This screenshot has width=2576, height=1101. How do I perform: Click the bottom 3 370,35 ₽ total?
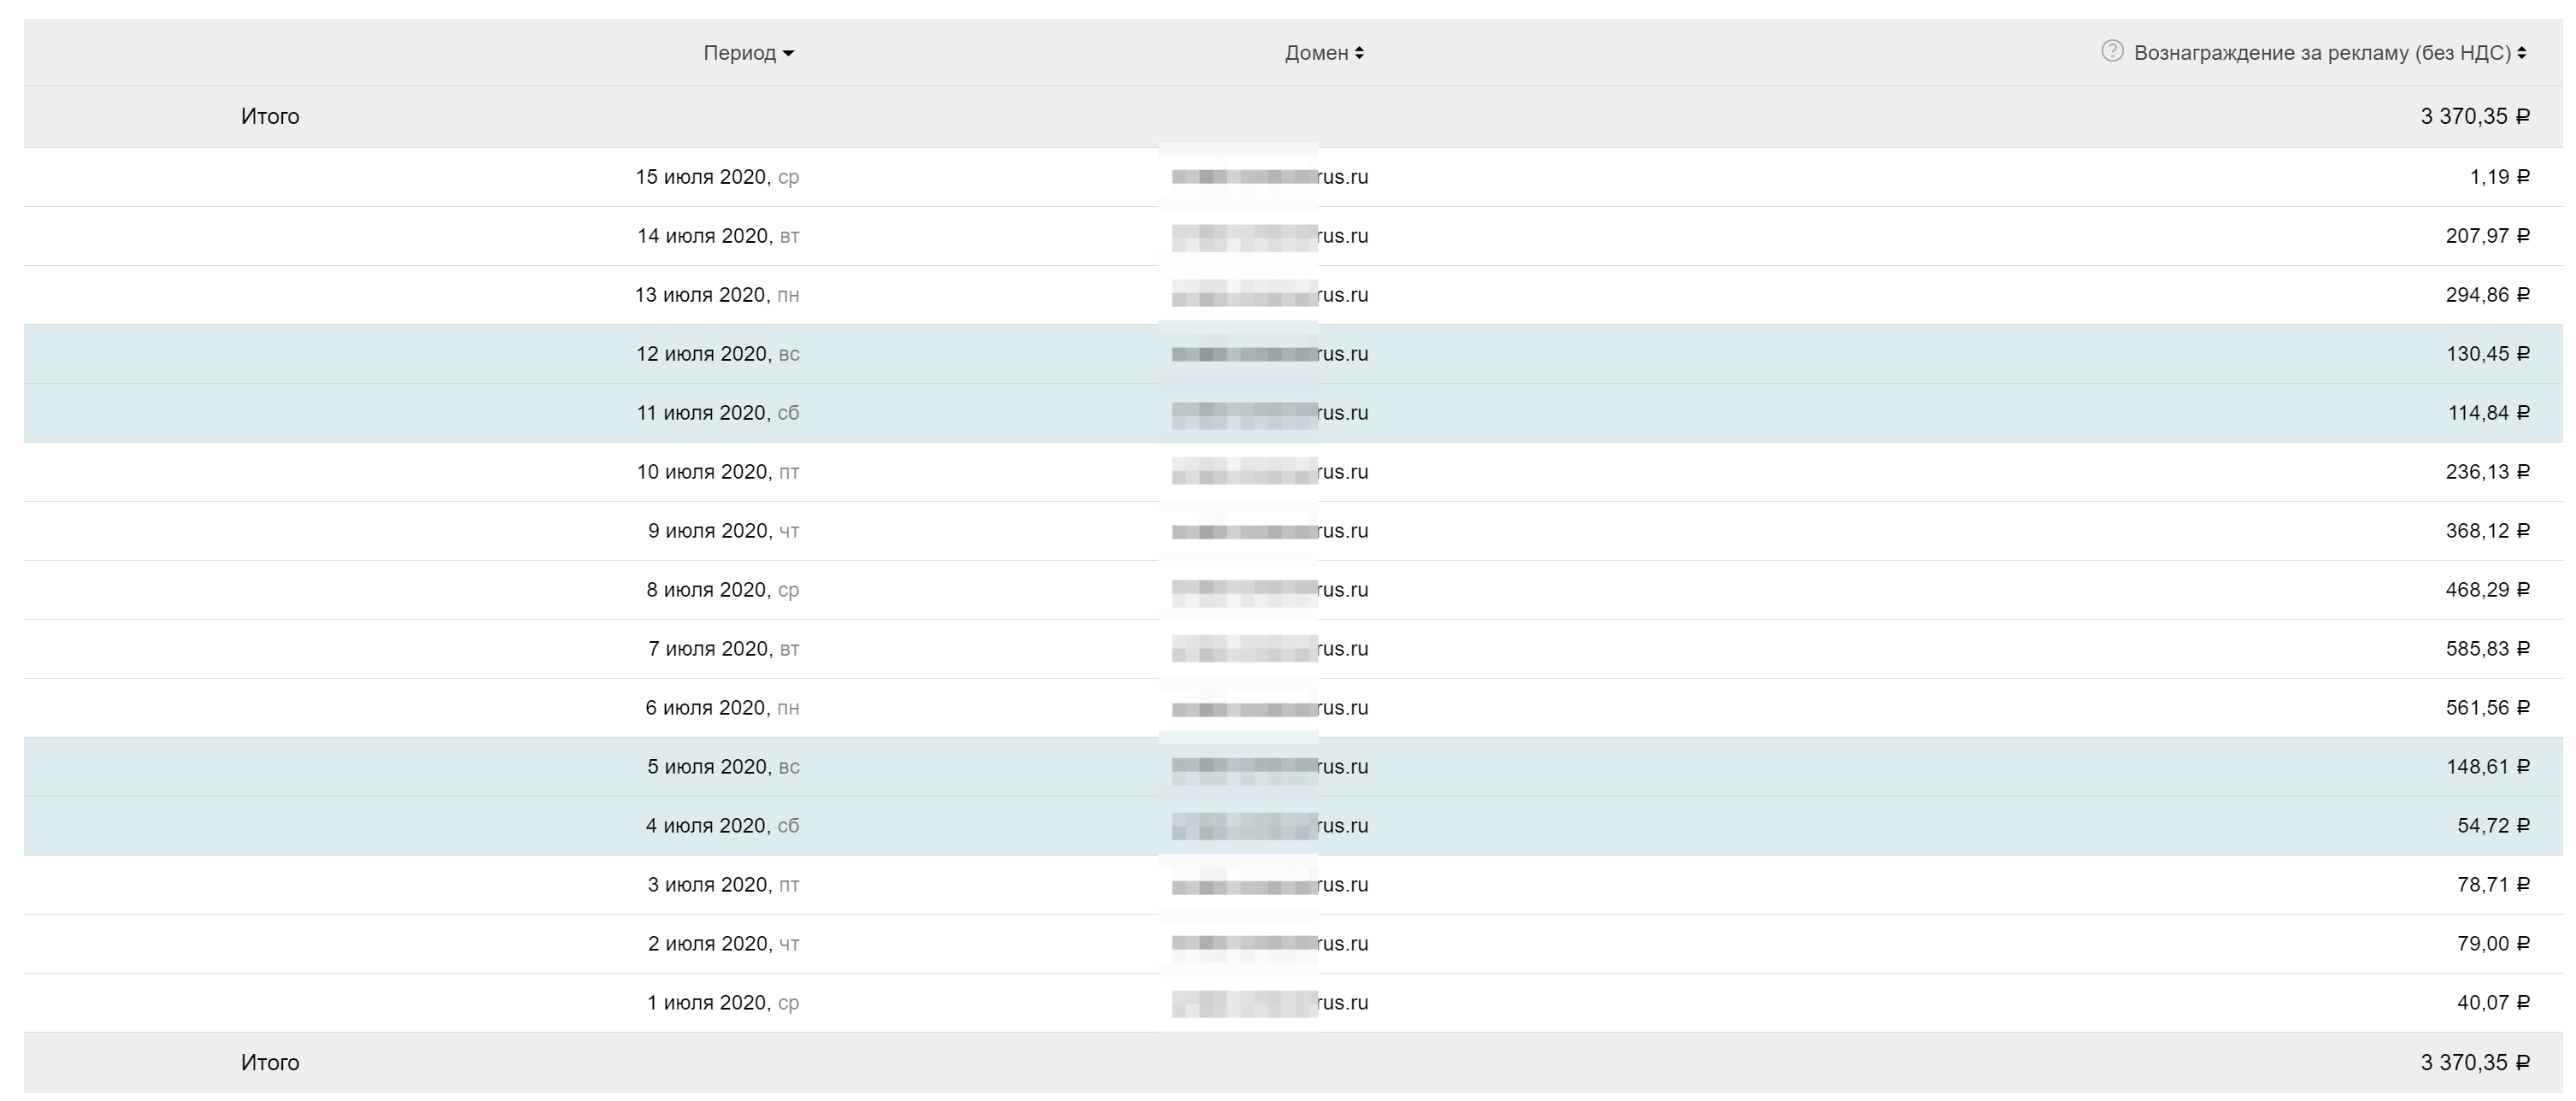(2474, 1063)
